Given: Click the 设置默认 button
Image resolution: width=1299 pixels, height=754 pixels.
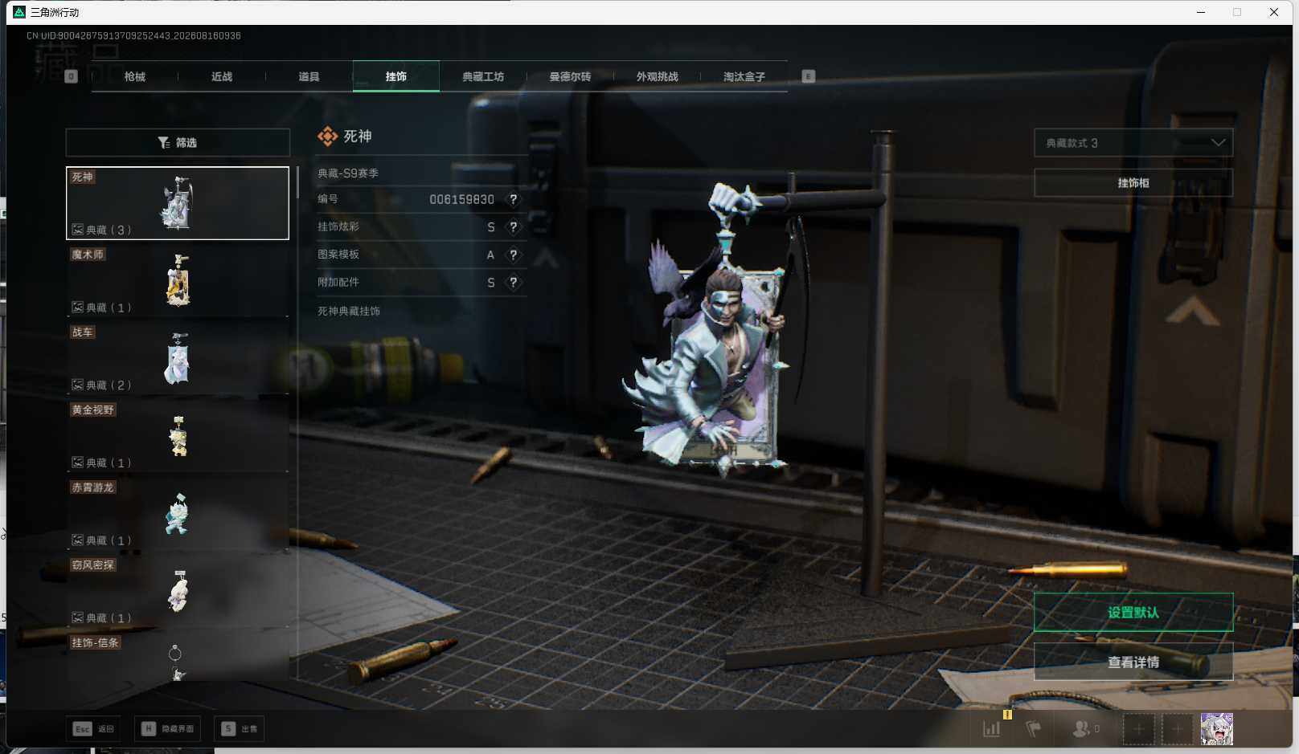Looking at the screenshot, I should [x=1133, y=613].
